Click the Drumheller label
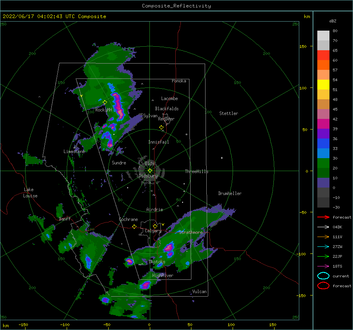 pyautogui.click(x=229, y=193)
